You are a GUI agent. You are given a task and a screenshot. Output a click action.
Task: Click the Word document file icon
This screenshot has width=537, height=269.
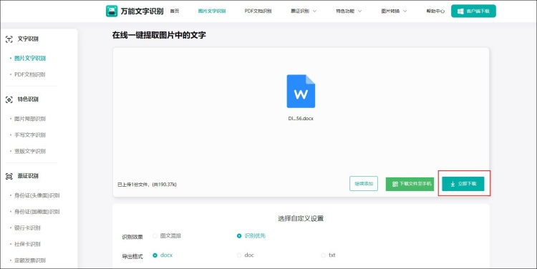point(301,92)
